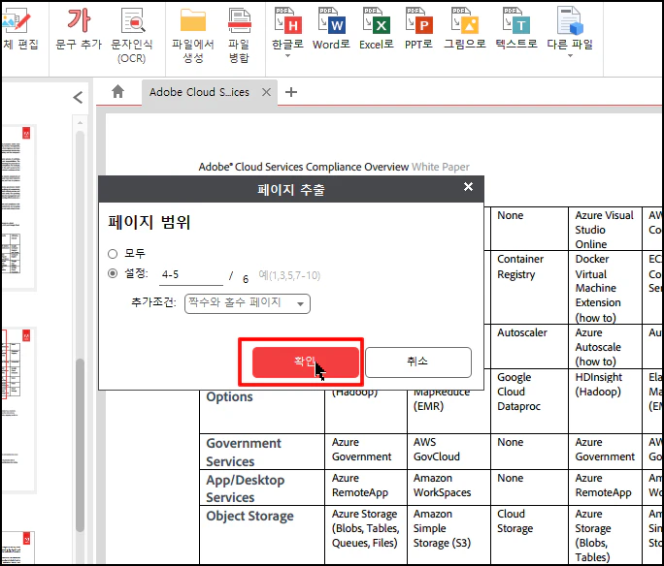
Task: Click the 'Docker Virtual Machine Extension' cell
Action: (x=605, y=288)
